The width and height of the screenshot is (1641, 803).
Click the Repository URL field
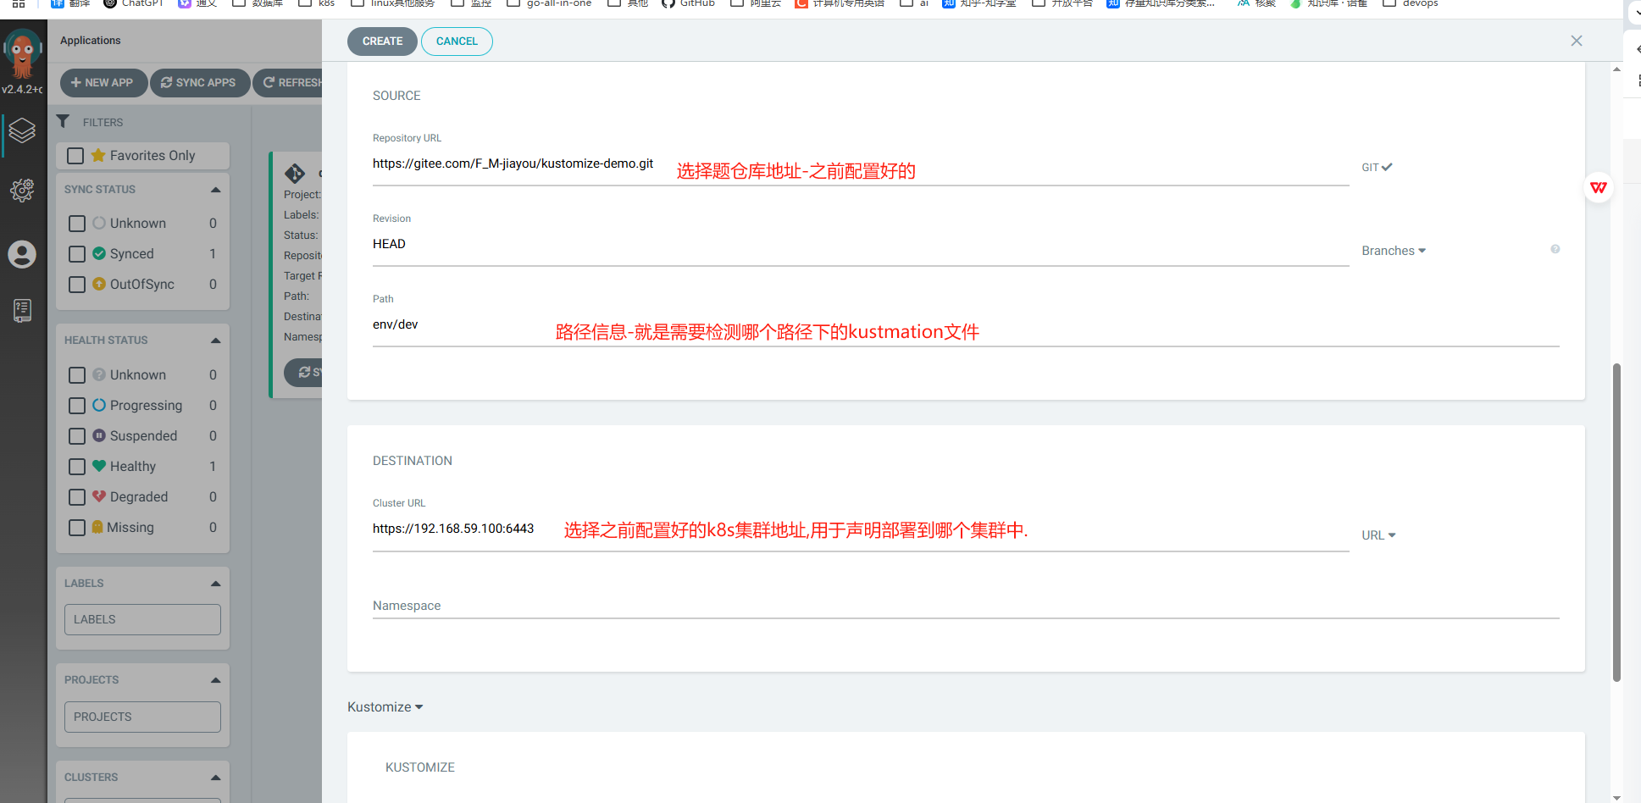point(861,164)
